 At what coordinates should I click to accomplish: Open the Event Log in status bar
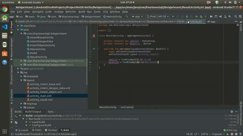[x=230, y=130]
